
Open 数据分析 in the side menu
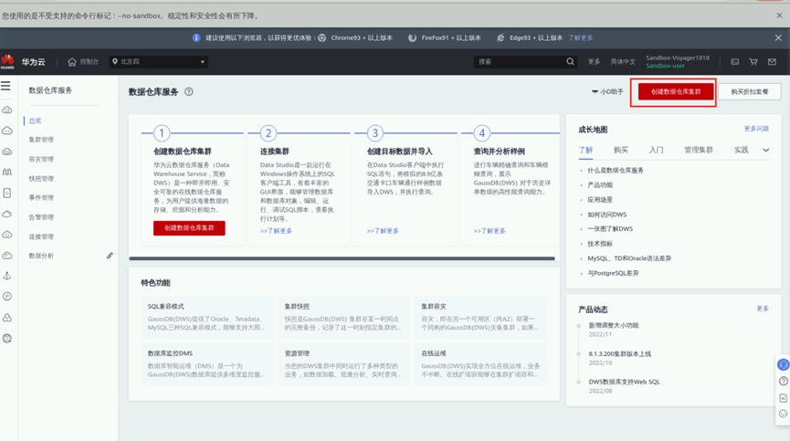click(x=41, y=256)
